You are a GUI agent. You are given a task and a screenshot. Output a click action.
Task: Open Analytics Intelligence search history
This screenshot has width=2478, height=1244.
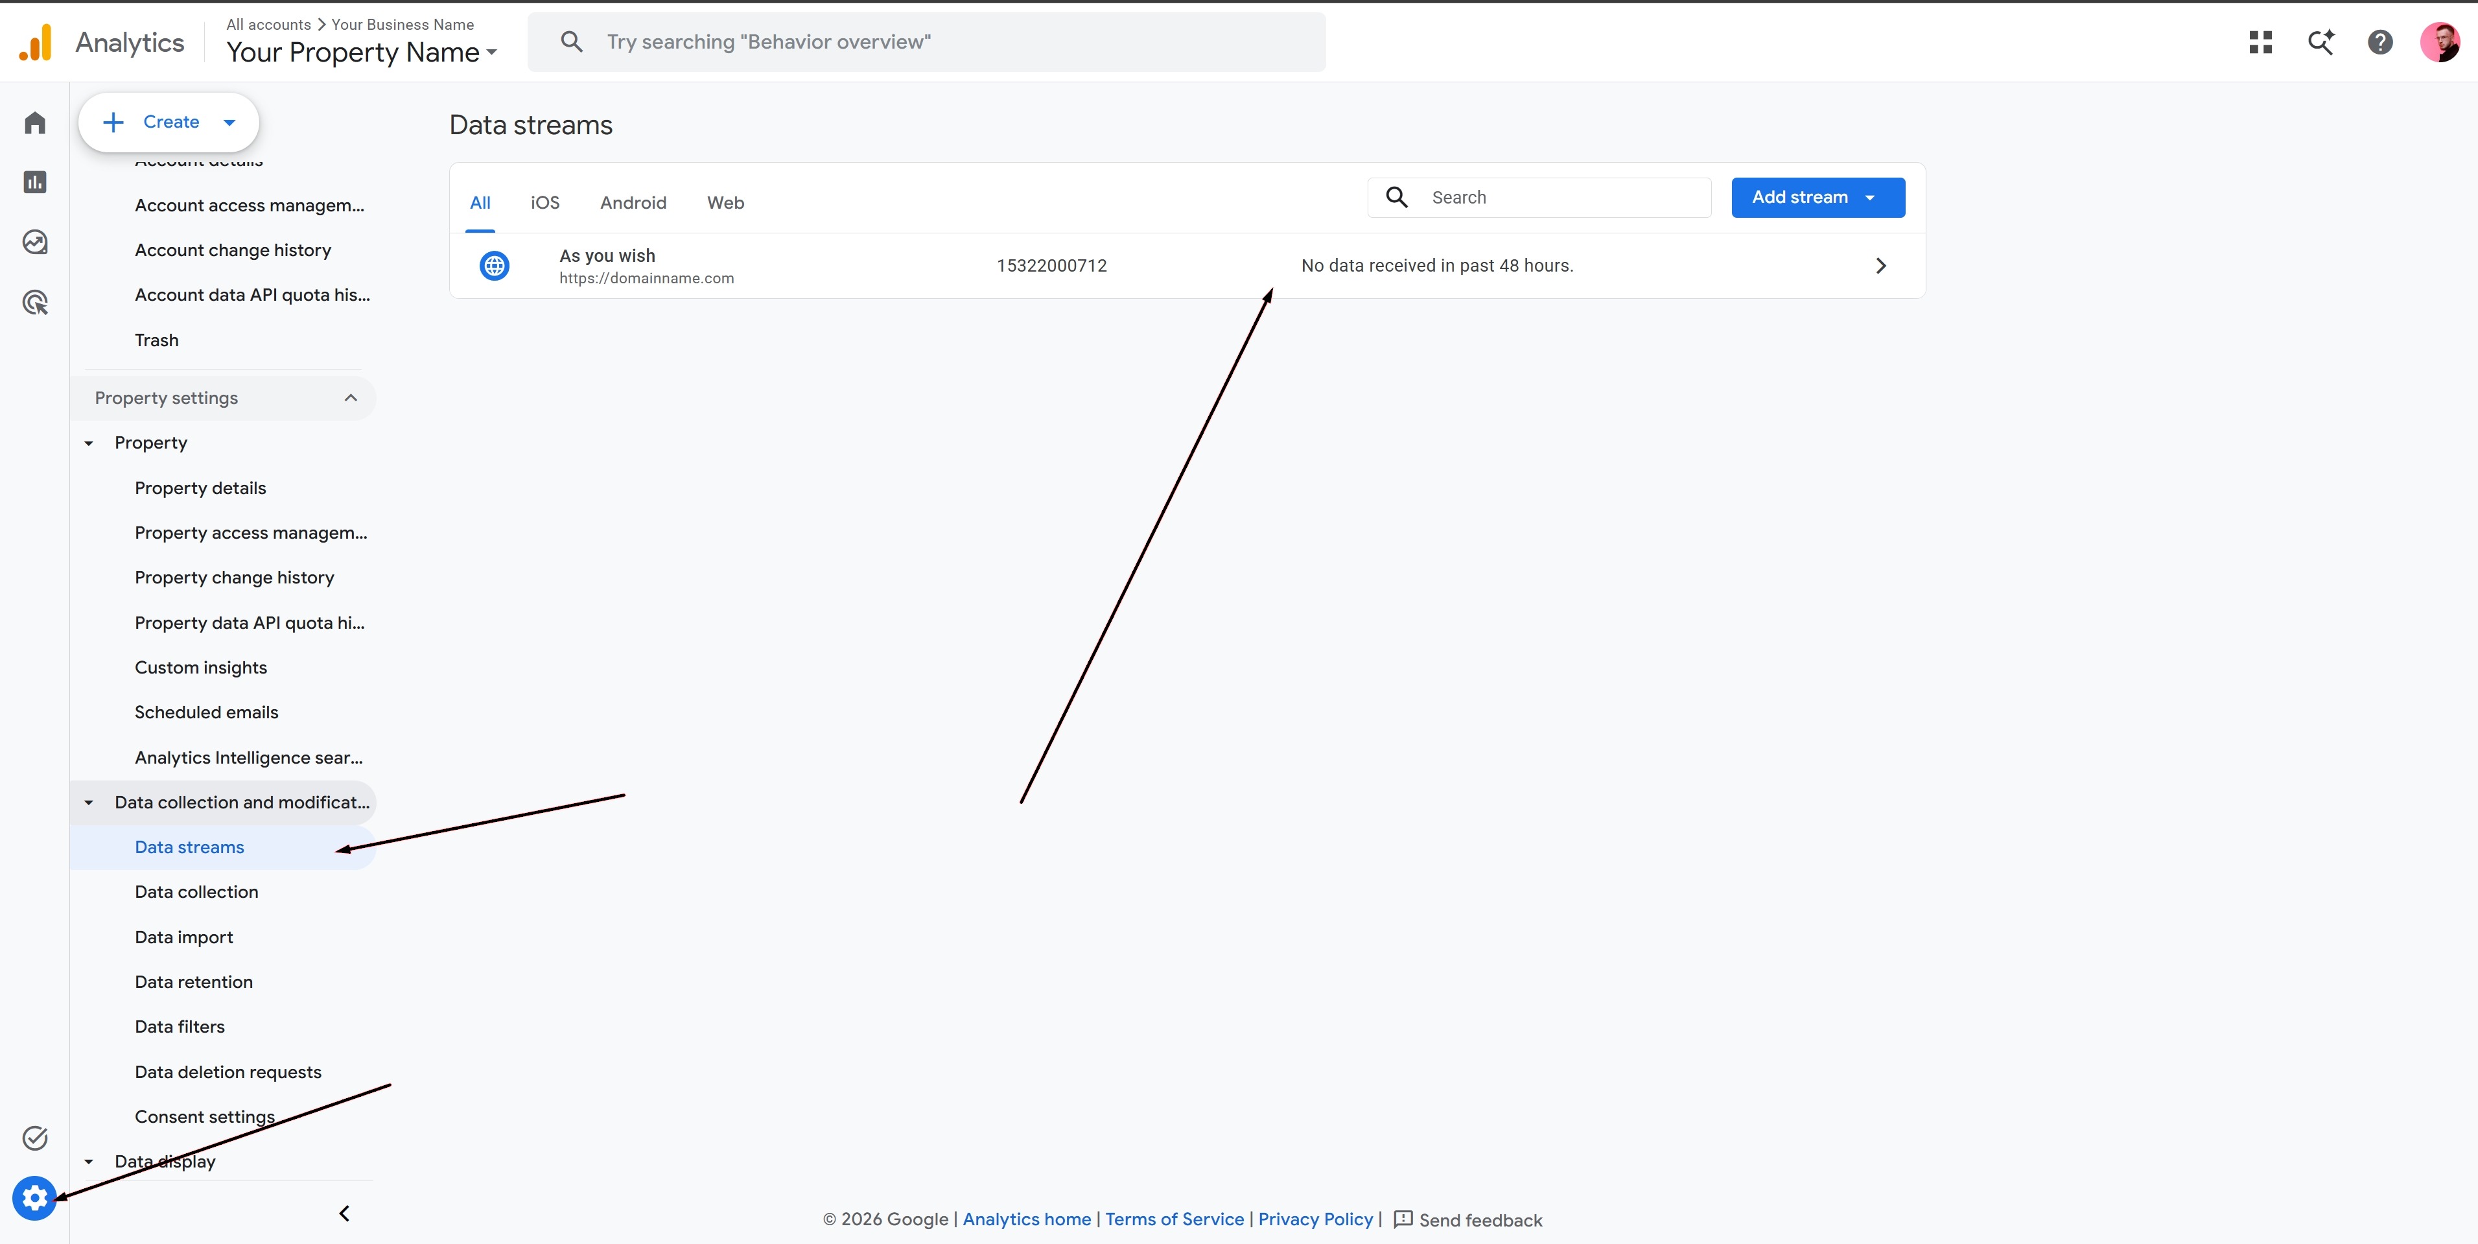pyautogui.click(x=249, y=757)
